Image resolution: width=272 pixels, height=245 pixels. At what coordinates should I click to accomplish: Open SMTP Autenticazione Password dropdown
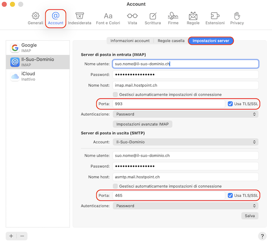[x=185, y=206]
